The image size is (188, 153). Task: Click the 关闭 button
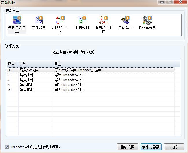point(174,147)
